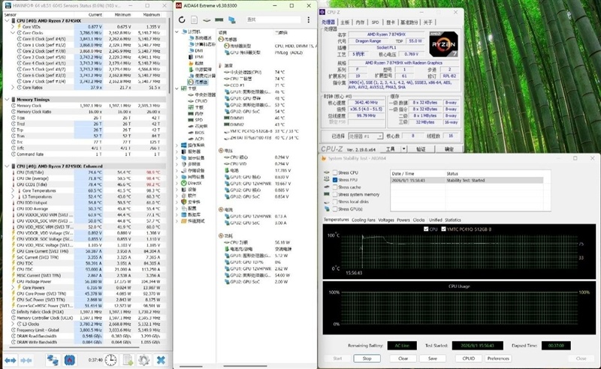Open CPU-Z 工具 tools dropdown arrow
The width and height of the screenshot is (601, 369).
pyautogui.click(x=403, y=149)
